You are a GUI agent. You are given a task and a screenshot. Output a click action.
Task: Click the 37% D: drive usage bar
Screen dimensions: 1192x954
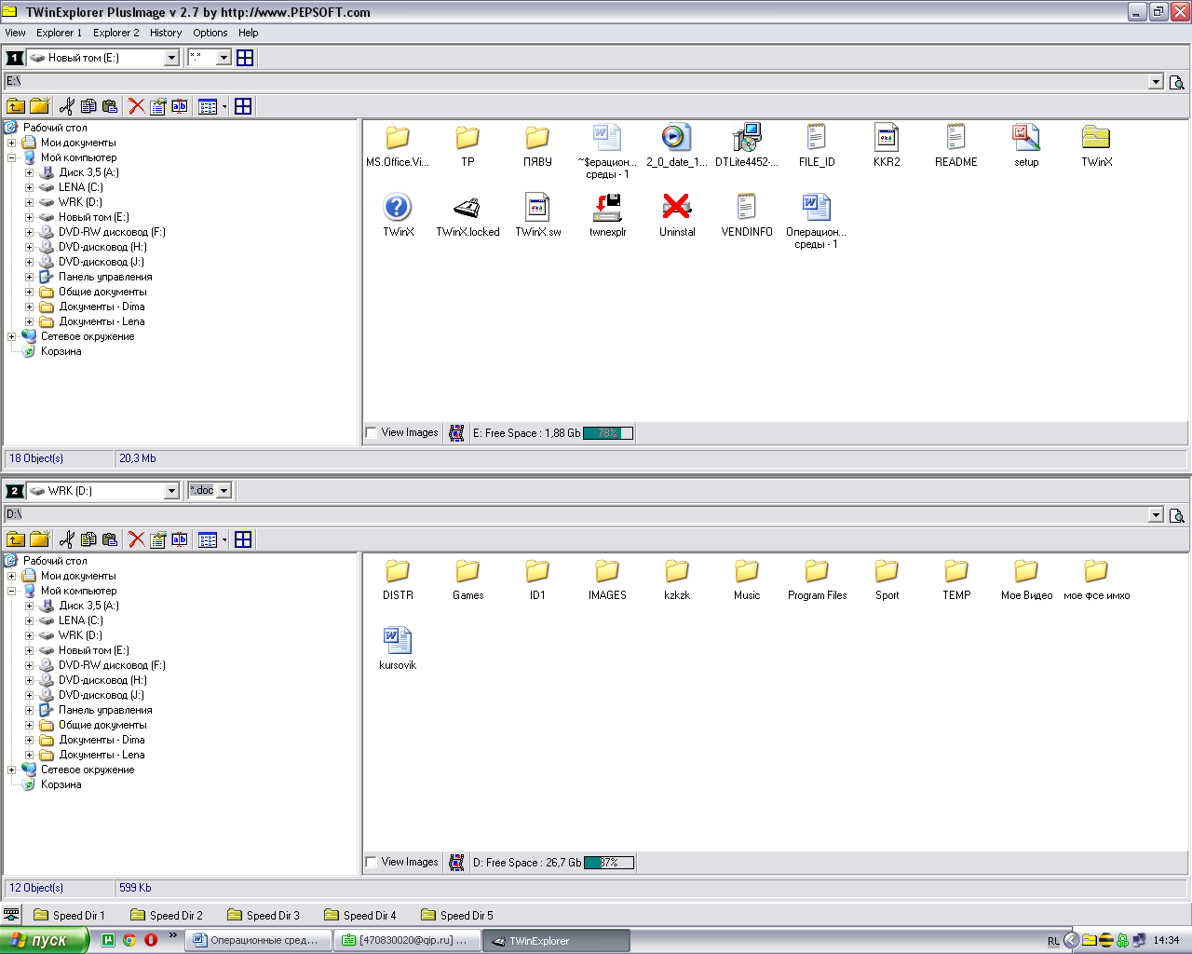tap(608, 863)
